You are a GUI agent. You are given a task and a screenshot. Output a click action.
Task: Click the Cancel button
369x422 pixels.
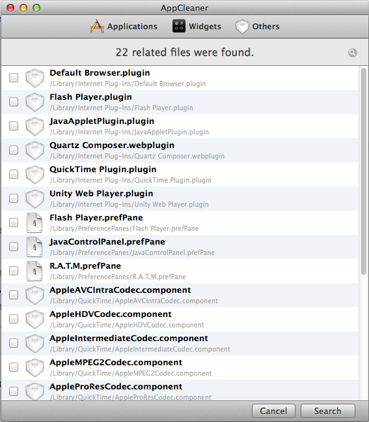point(273,411)
